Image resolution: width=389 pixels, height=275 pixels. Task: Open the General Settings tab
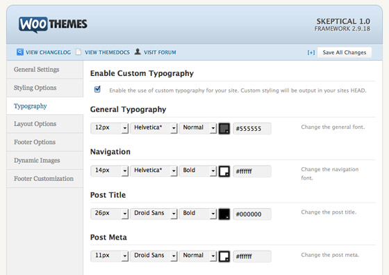coord(45,70)
